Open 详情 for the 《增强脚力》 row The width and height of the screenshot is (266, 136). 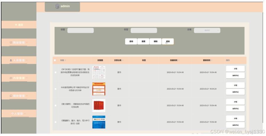[x=236, y=118]
